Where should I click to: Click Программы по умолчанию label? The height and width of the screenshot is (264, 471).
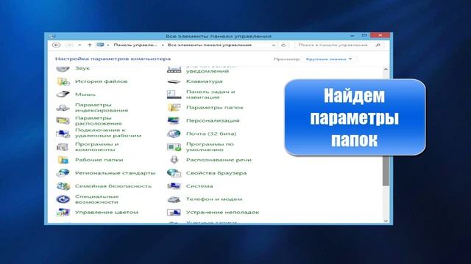(210, 147)
